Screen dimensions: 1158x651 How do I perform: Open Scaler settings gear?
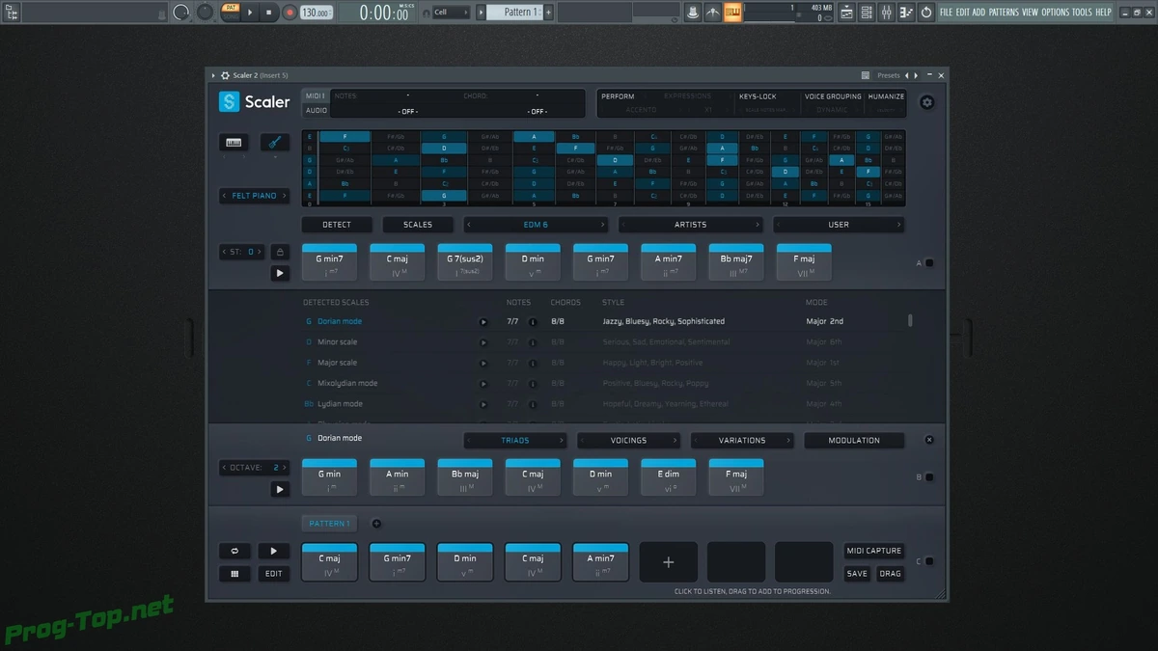point(927,102)
